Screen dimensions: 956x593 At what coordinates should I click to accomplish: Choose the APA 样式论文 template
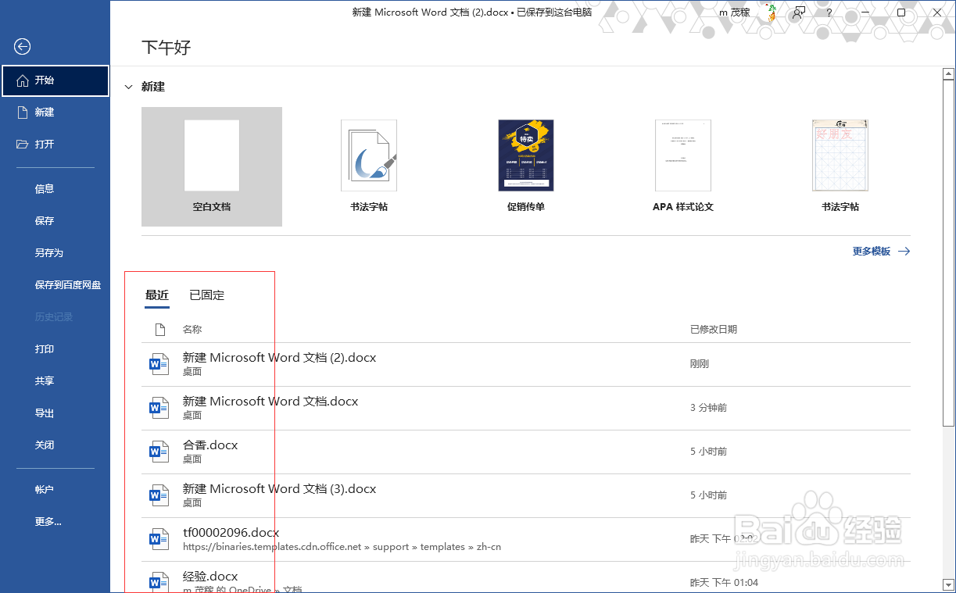tap(683, 166)
